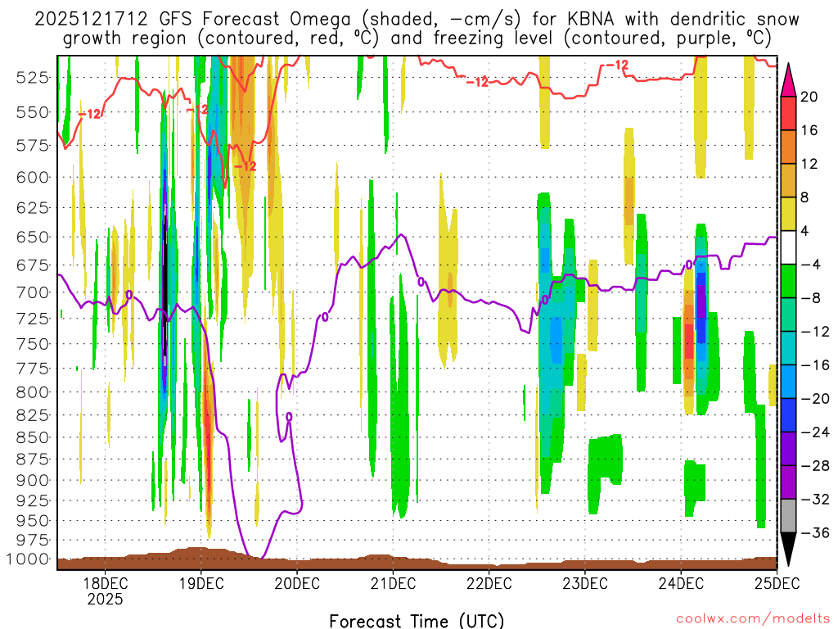The height and width of the screenshot is (629, 838).
Task: Select the 18DEC date label
Action: (x=105, y=582)
